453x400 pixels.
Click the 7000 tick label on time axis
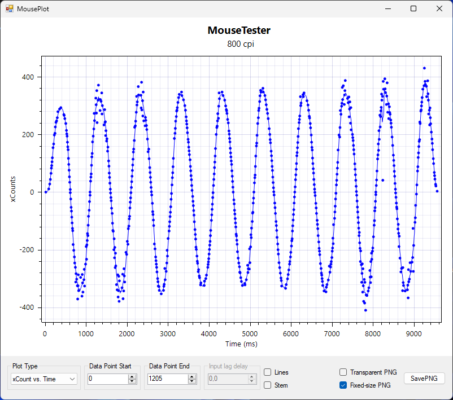click(x=332, y=334)
